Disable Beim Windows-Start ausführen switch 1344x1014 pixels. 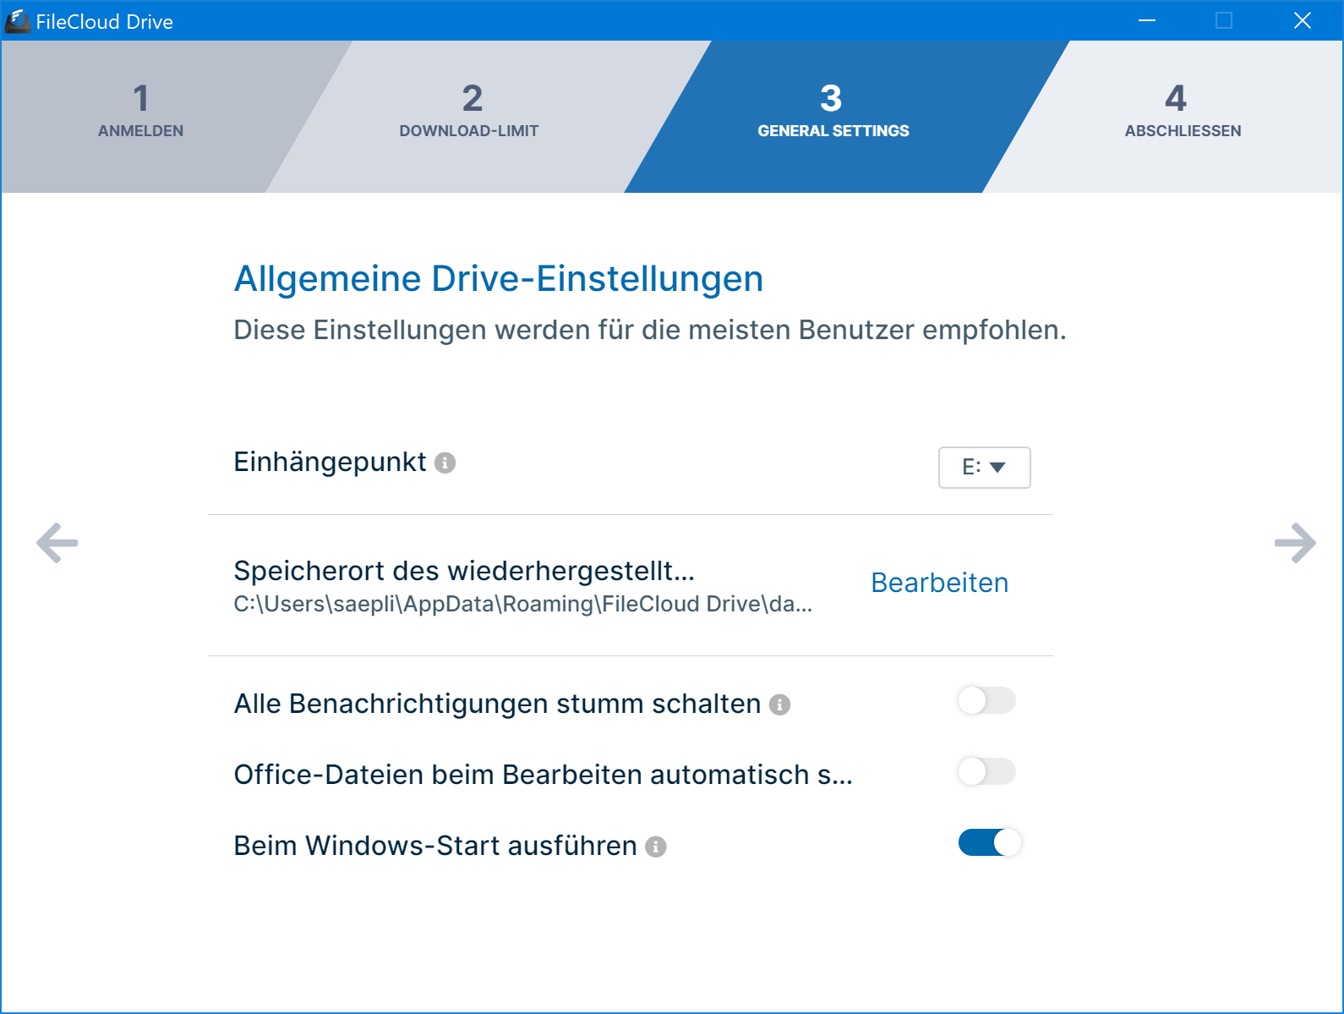point(990,842)
